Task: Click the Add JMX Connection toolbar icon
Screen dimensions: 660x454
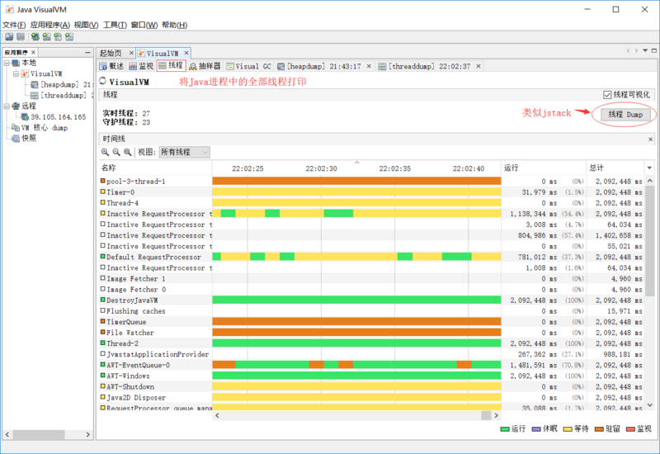Action: 46,36
